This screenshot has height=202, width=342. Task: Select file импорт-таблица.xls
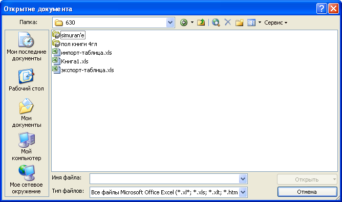pyautogui.click(x=87, y=53)
